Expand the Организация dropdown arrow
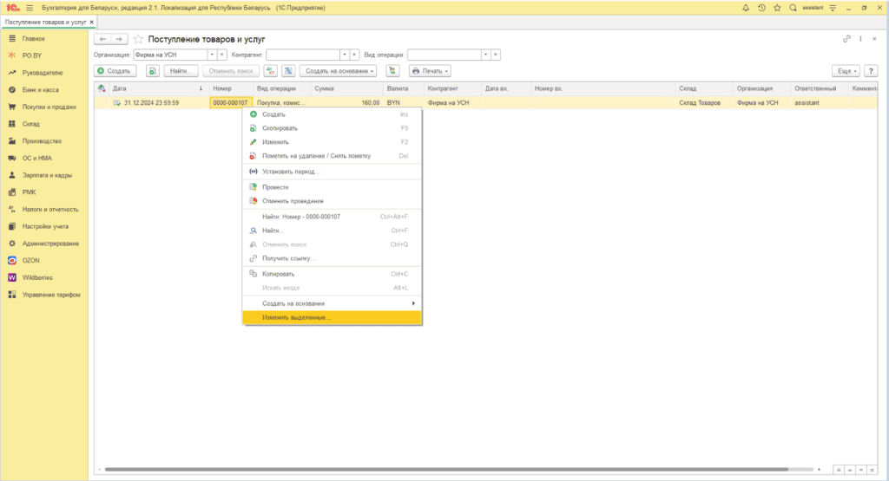The image size is (889, 481). 211,55
